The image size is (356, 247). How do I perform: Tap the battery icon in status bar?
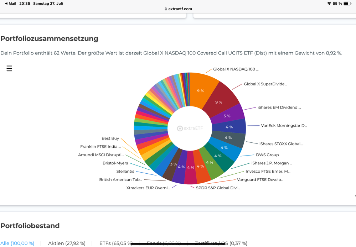point(347,4)
